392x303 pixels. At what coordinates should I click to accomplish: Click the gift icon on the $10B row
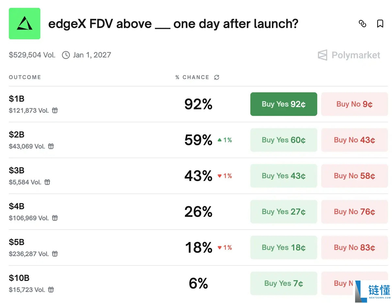click(51, 290)
